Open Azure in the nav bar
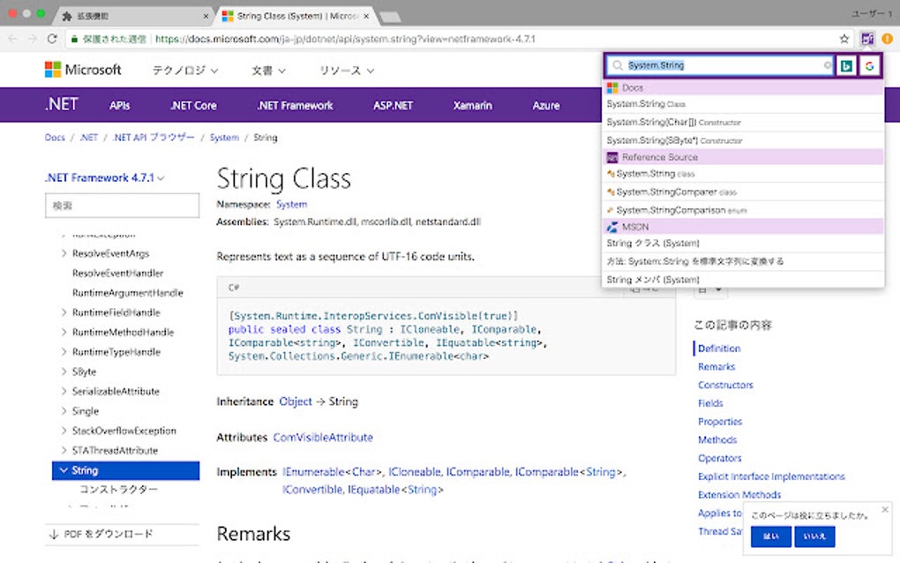 (546, 106)
